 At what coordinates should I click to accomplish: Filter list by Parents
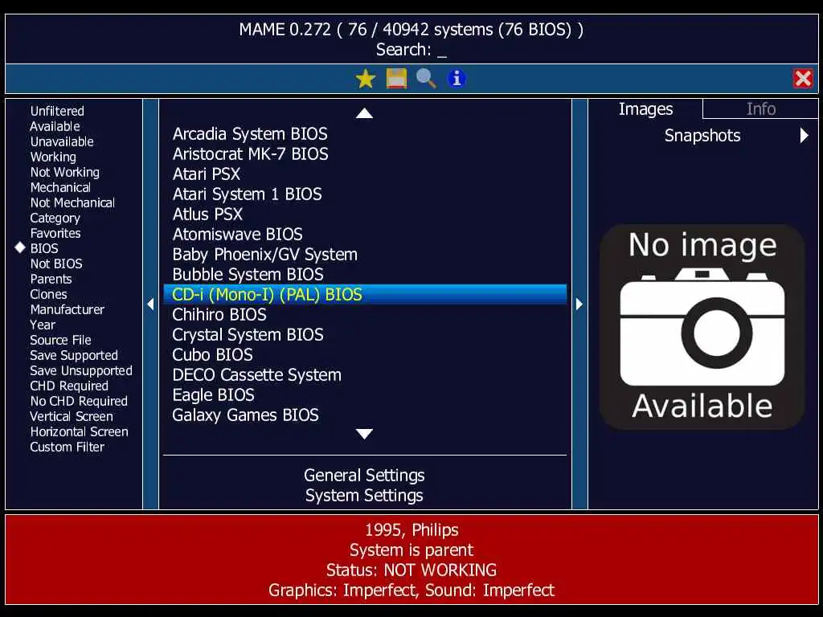pyautogui.click(x=51, y=279)
